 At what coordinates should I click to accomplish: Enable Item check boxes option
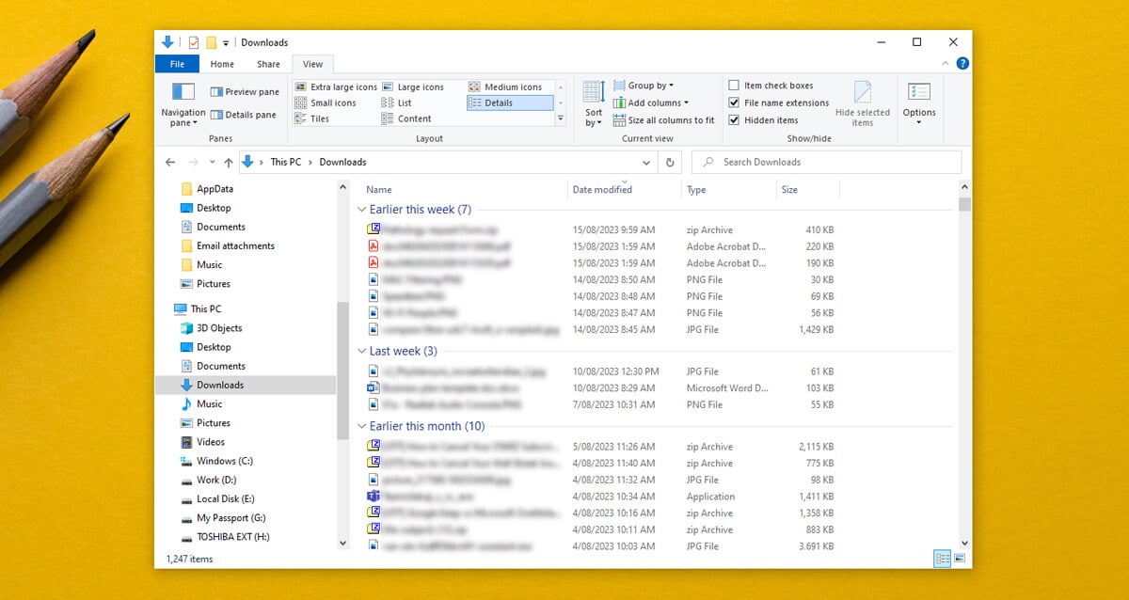tap(734, 86)
